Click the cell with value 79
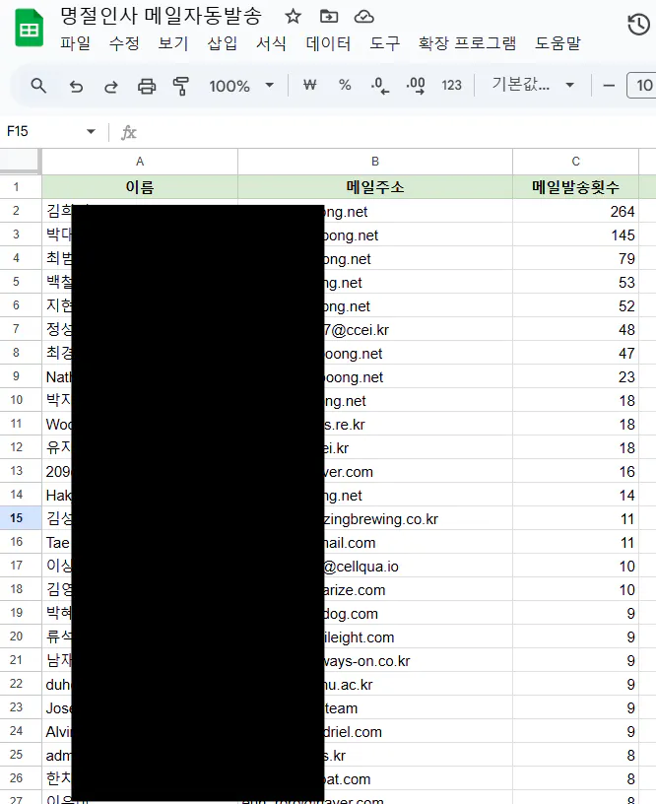The height and width of the screenshot is (804, 656). pyautogui.click(x=575, y=258)
